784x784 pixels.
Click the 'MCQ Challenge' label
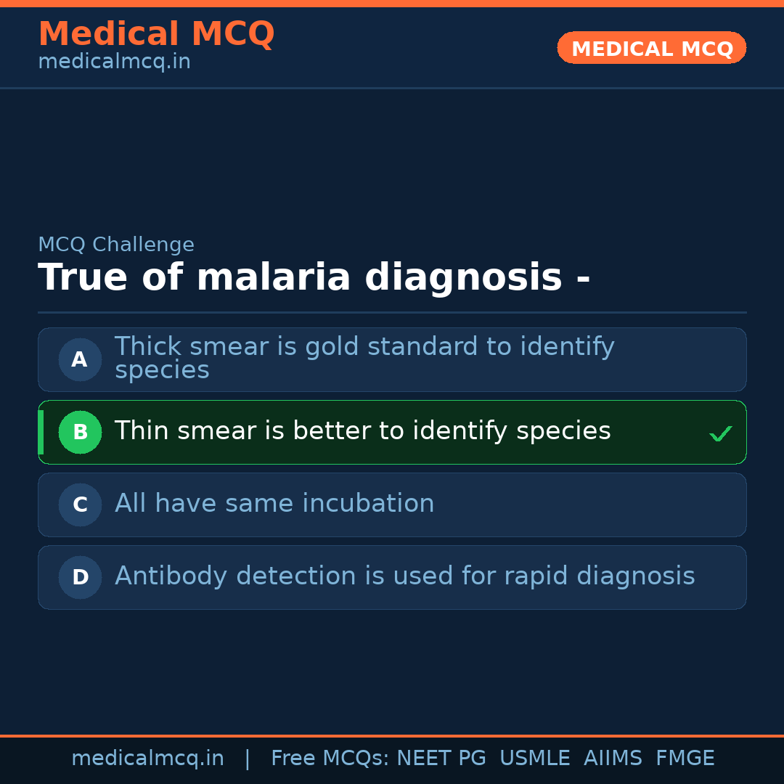click(116, 245)
